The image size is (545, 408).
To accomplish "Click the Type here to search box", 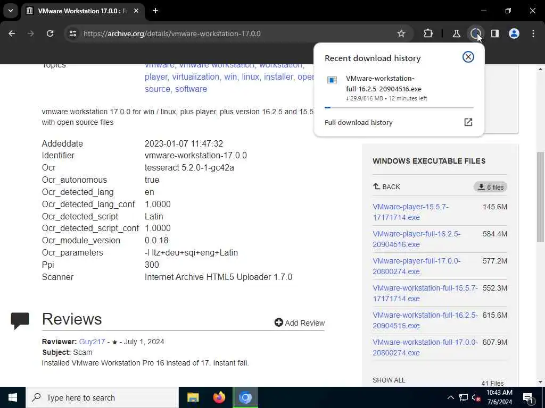I will [x=102, y=397].
